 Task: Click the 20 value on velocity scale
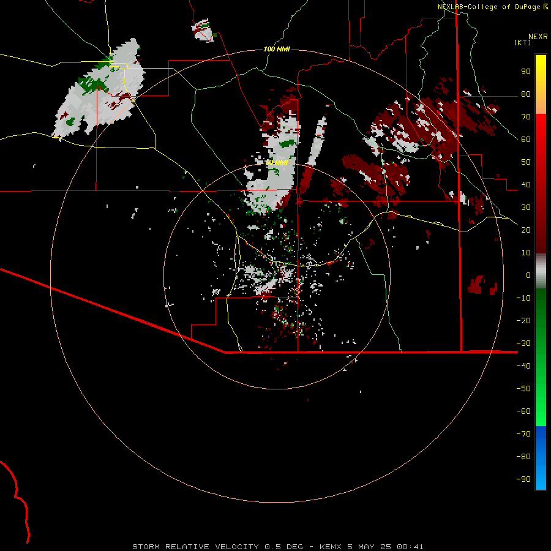[x=526, y=230]
